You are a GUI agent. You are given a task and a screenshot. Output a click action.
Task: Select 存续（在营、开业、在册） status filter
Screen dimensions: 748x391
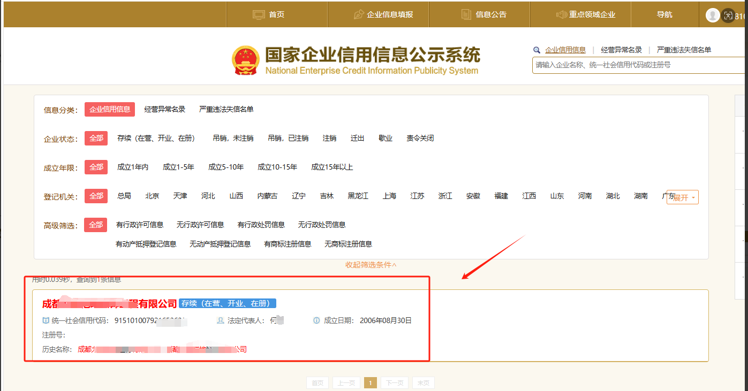pos(156,138)
